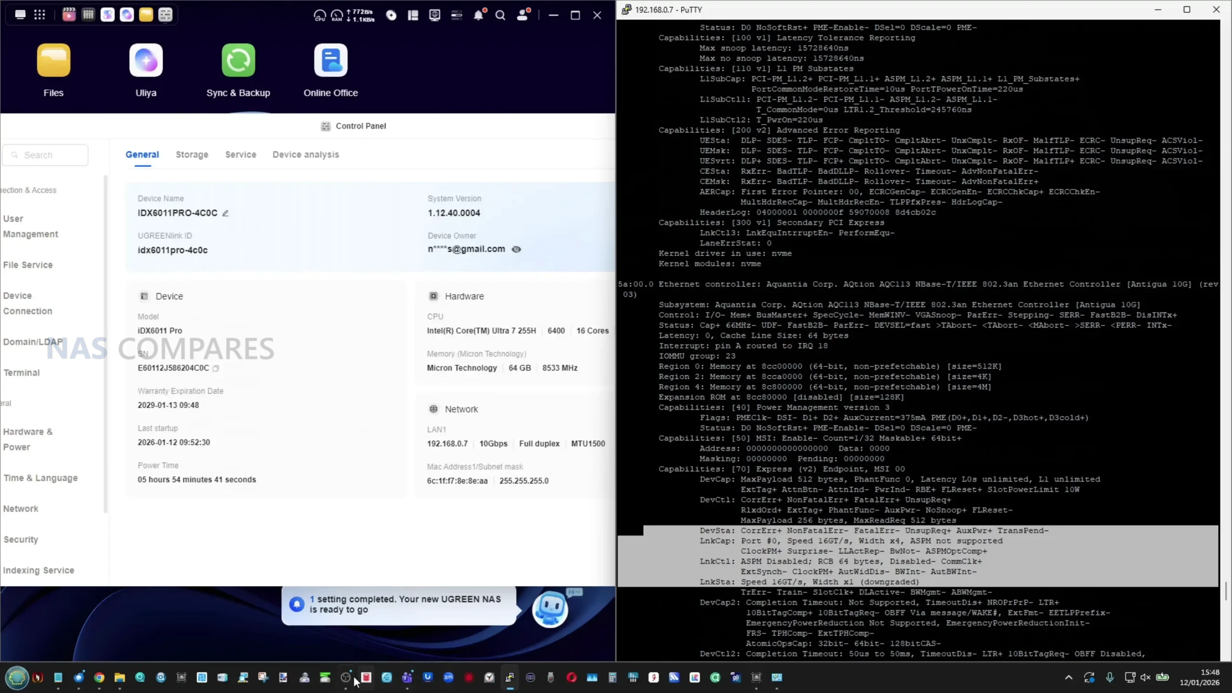Click the edit pencil next to device name
This screenshot has width=1232, height=693.
[x=225, y=213]
